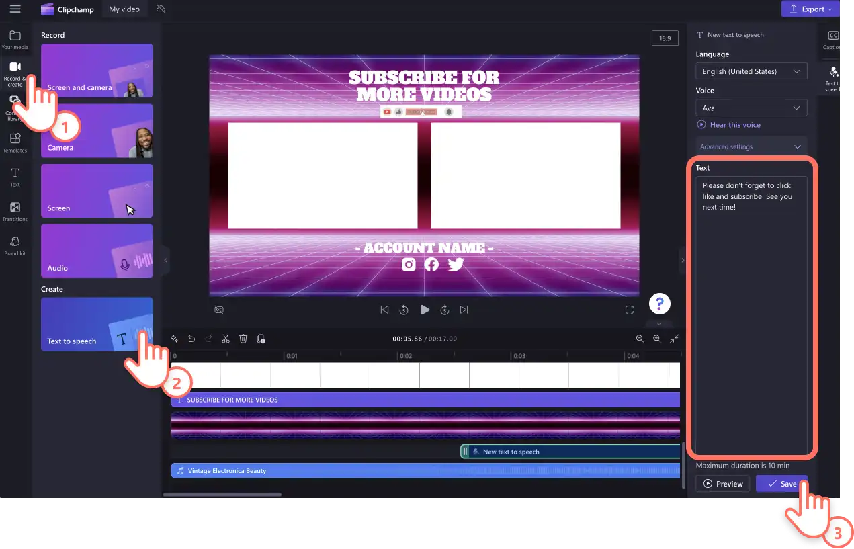Viewport: 854px width, 549px height.
Task: Delete selected clip with trash icon
Action: [243, 339]
